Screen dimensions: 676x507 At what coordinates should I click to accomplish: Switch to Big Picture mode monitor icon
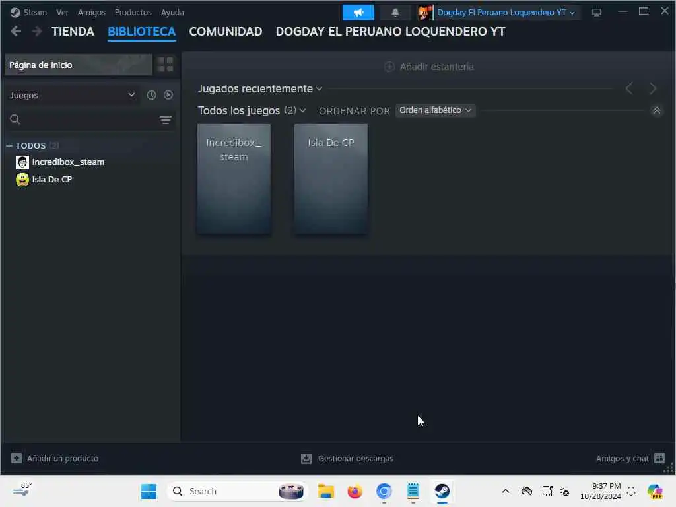tap(597, 12)
